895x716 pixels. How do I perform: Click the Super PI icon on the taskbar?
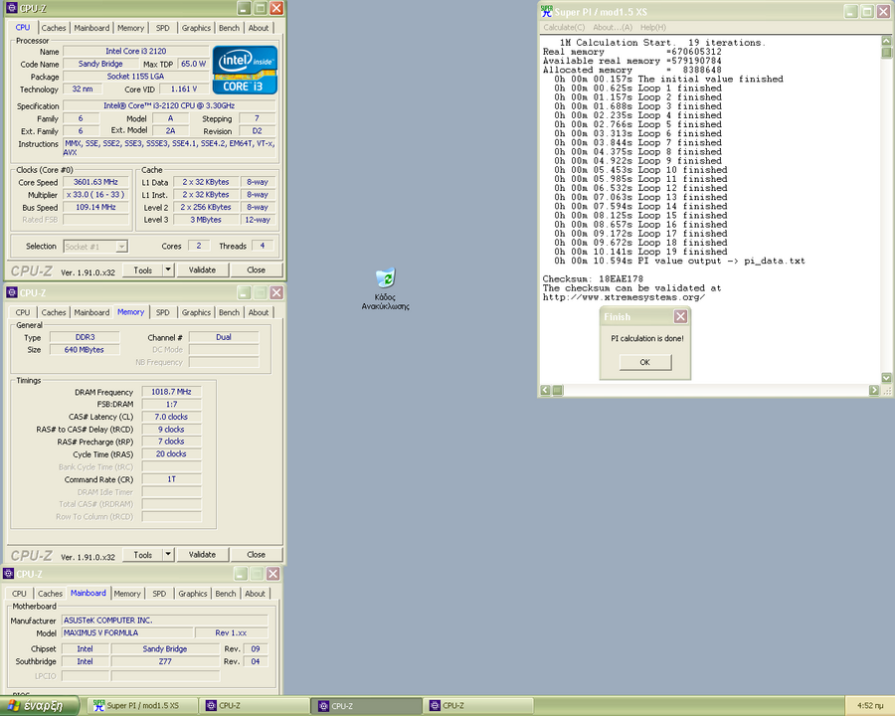click(x=99, y=706)
